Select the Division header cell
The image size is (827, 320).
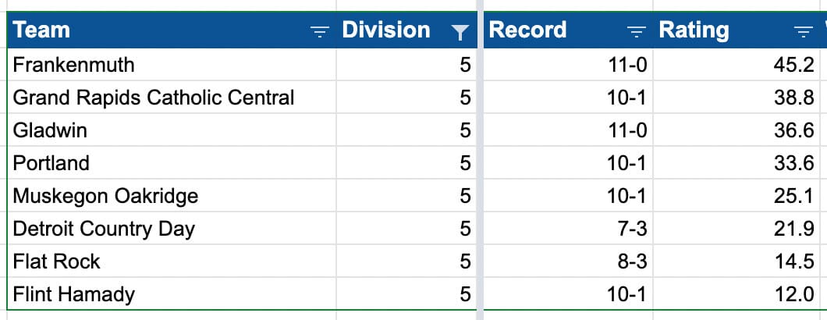pos(406,30)
